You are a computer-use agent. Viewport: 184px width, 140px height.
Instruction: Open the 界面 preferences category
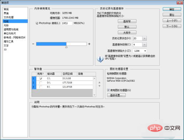tap(6, 13)
